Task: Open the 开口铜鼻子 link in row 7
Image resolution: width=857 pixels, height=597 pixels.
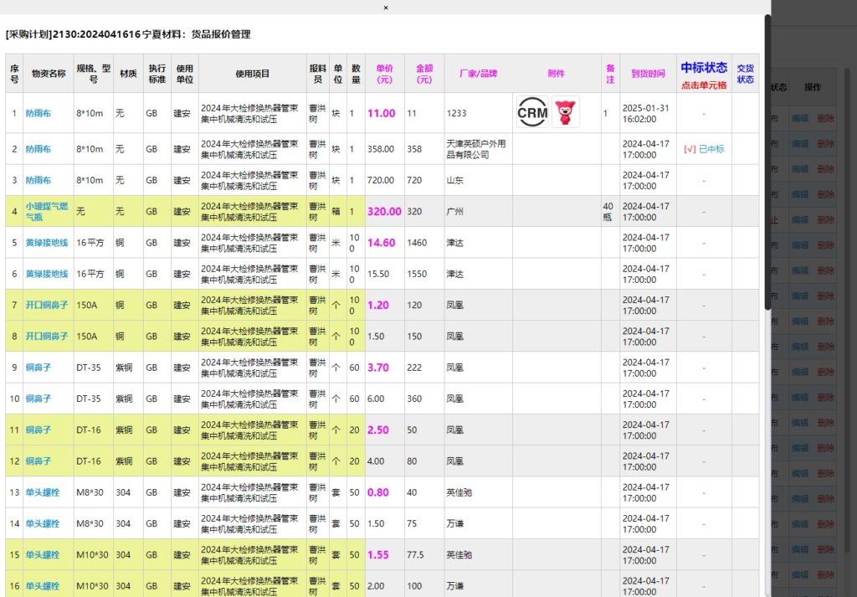Action: [x=47, y=305]
